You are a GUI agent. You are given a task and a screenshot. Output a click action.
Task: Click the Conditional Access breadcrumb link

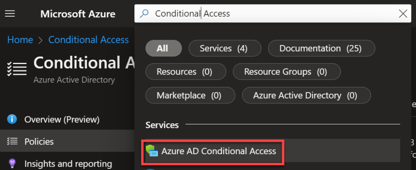coord(89,40)
